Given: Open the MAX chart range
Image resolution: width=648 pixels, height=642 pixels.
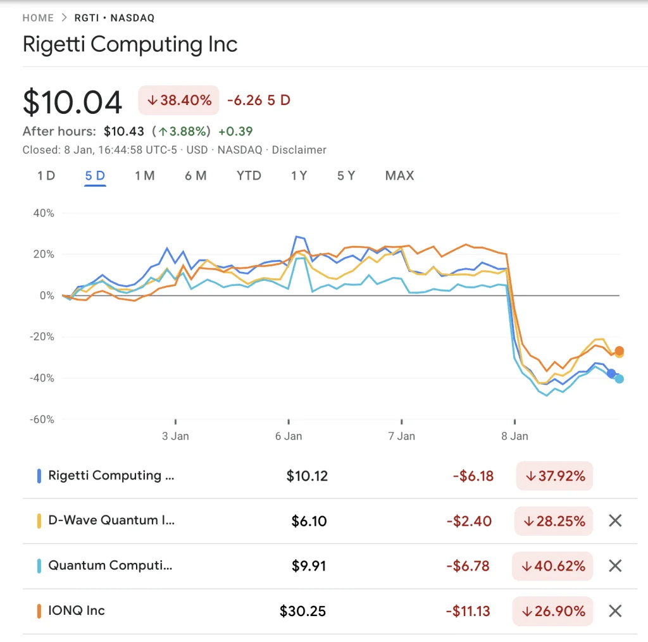Looking at the screenshot, I should click(399, 176).
